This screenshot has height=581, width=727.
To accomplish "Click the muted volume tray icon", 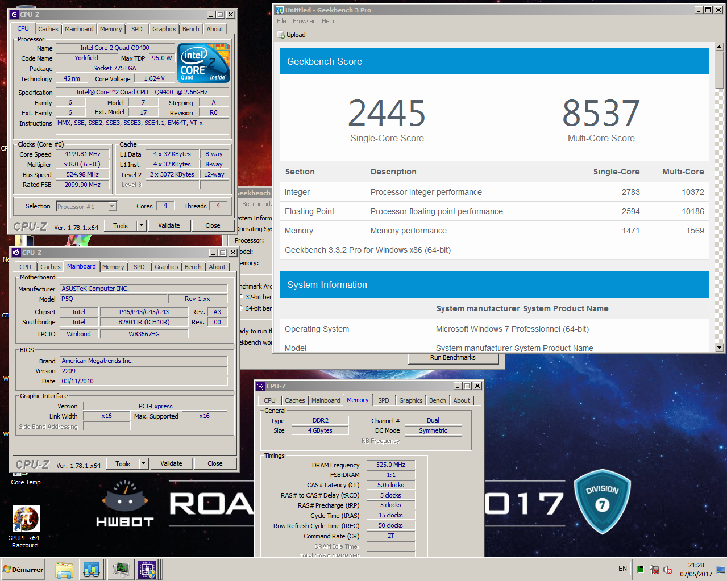I will pyautogui.click(x=668, y=570).
